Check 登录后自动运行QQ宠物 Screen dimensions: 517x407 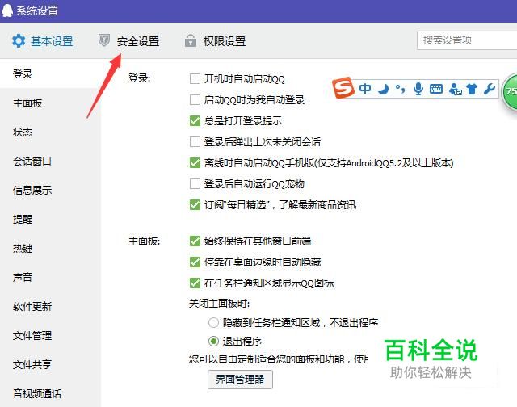click(195, 183)
